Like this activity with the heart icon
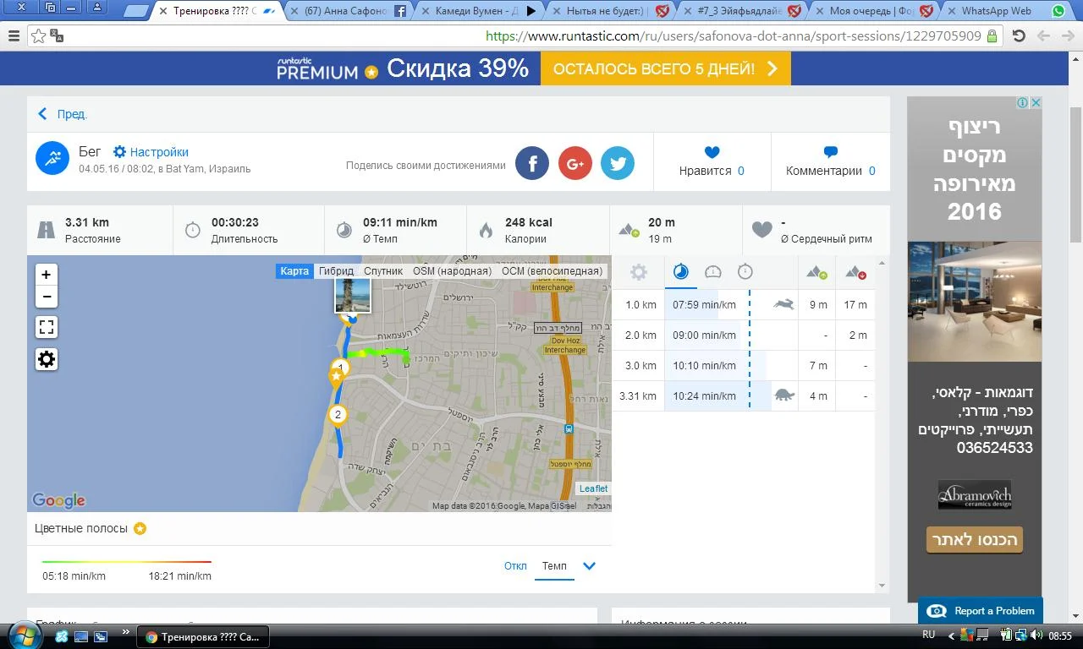 tap(712, 152)
